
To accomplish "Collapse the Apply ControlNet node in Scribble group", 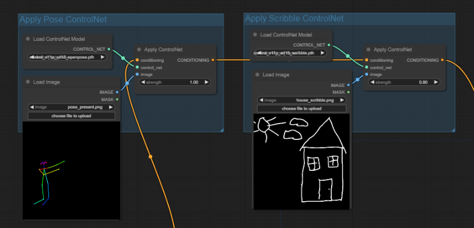I will (x=368, y=50).
